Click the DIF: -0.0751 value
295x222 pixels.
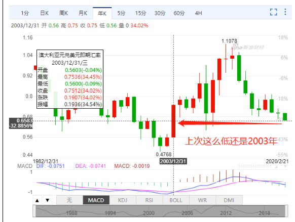(x=50, y=166)
